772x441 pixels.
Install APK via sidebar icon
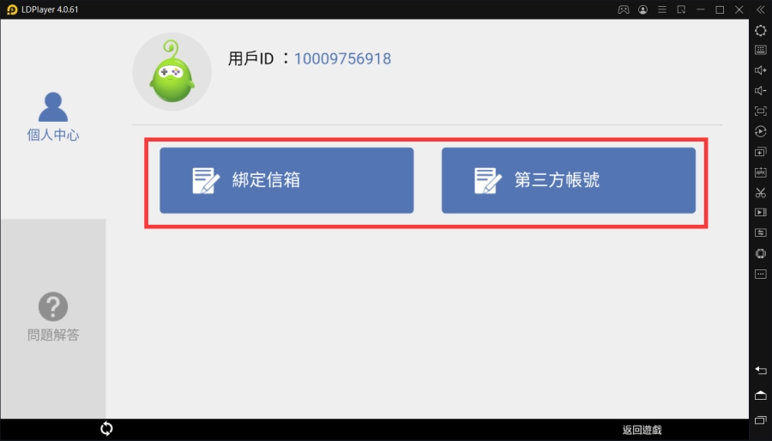(x=760, y=172)
